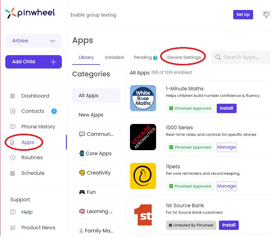This screenshot has width=273, height=238.
Task: Click the Add Child button
Action: coord(33,62)
